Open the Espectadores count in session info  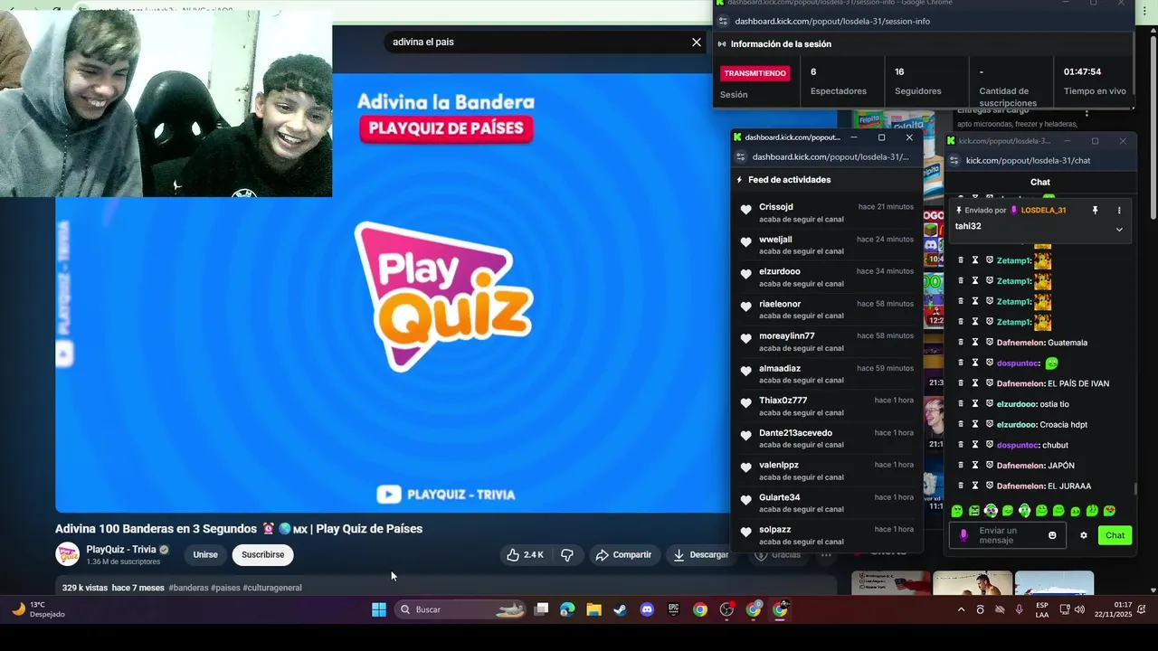tap(813, 71)
